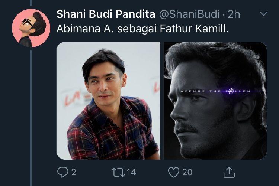This screenshot has width=279, height=186.
Task: Click the reply count number 2
Action: (x=74, y=172)
